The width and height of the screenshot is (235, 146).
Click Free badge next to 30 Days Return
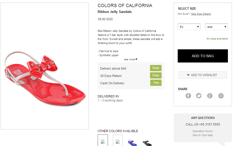pyautogui.click(x=156, y=75)
